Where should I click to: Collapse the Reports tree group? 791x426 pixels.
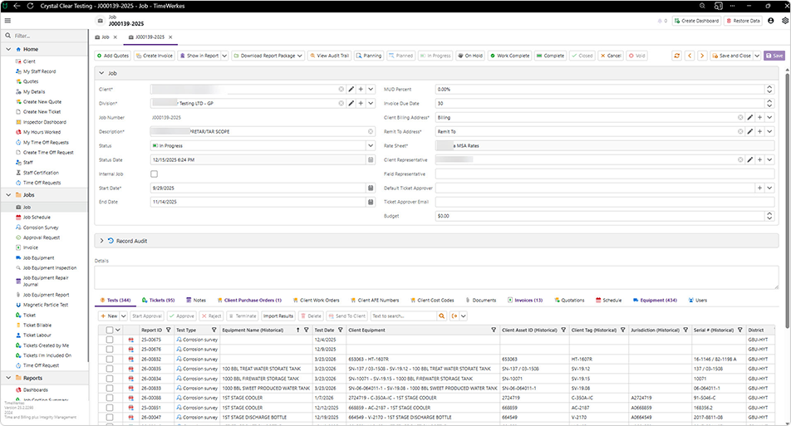[x=8, y=378]
